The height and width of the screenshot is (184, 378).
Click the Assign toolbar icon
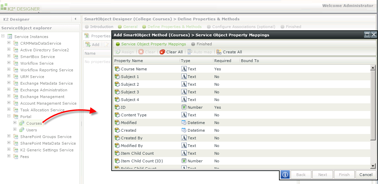(118, 52)
